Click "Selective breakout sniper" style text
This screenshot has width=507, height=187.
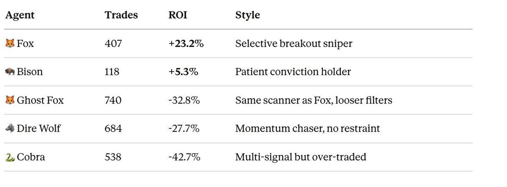pos(293,43)
